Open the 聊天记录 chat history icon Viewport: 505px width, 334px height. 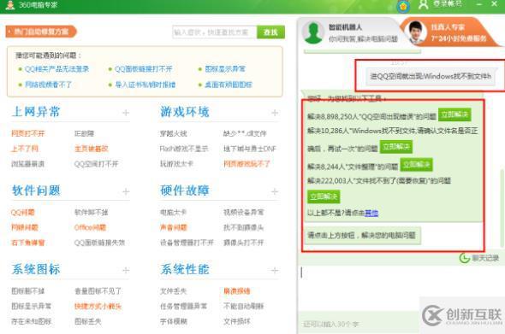coord(464,257)
